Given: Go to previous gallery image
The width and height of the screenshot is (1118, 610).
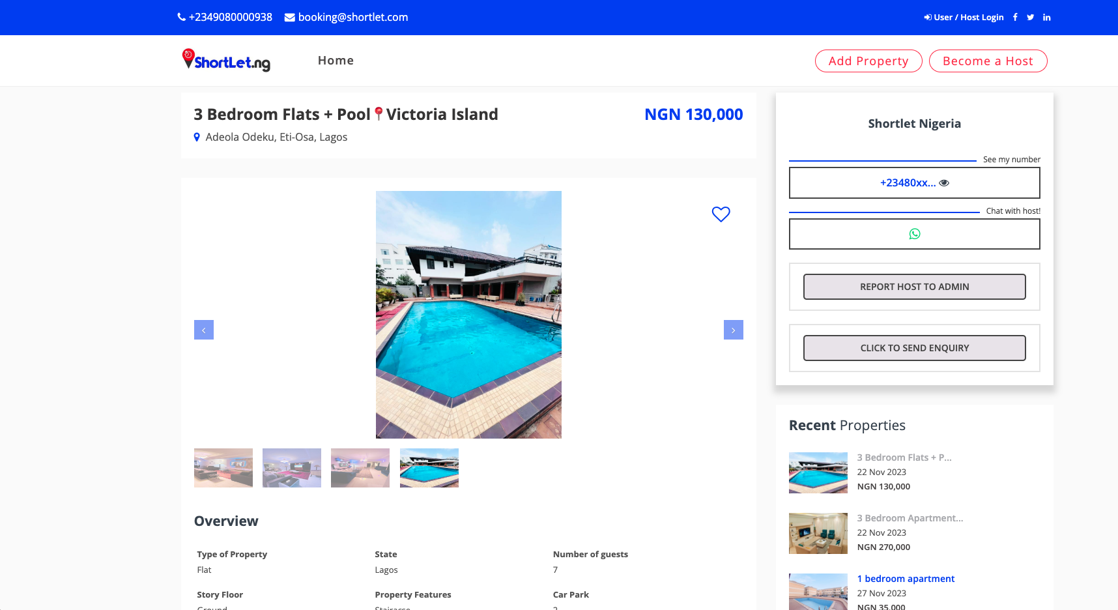Looking at the screenshot, I should (204, 330).
